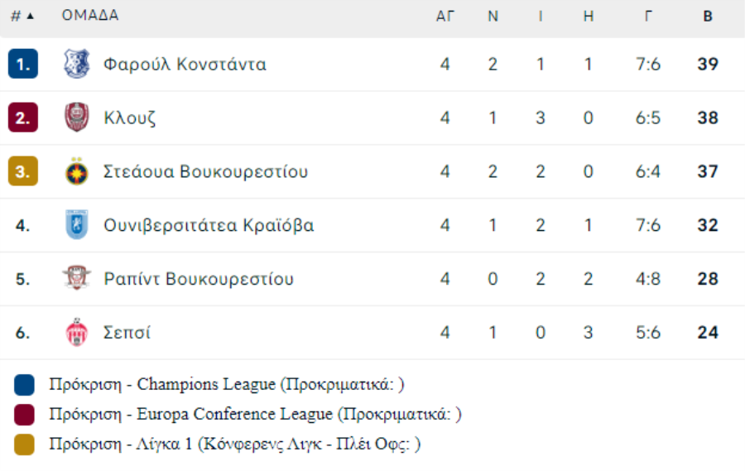745x471 pixels.
Task: Open the Φαρούλ Κονστάντα team link
Action: tap(185, 64)
